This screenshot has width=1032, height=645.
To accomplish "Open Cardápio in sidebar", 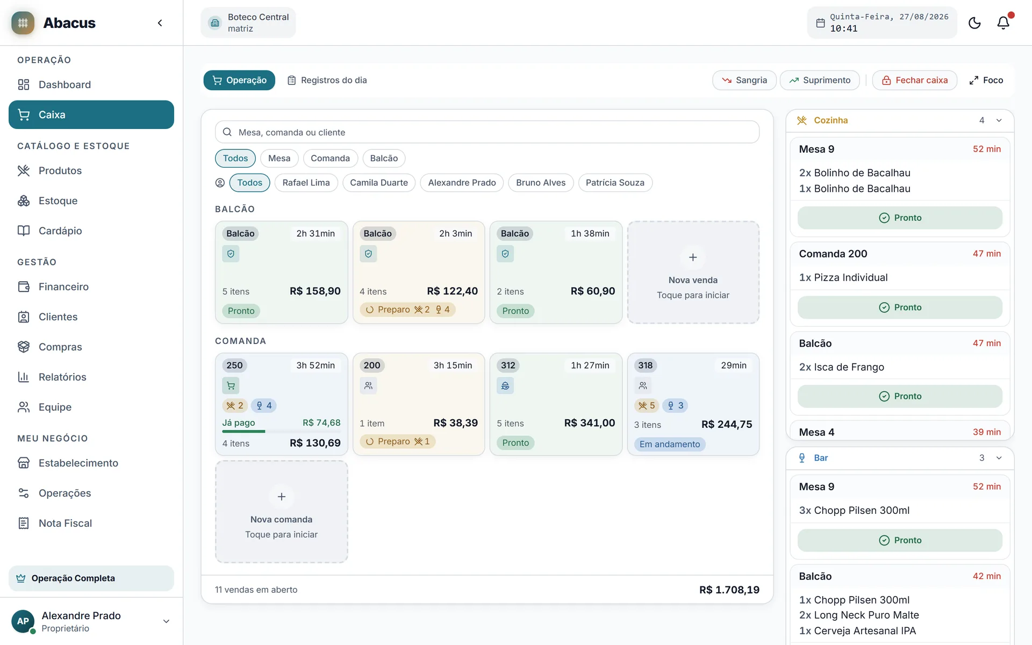I will (x=91, y=231).
